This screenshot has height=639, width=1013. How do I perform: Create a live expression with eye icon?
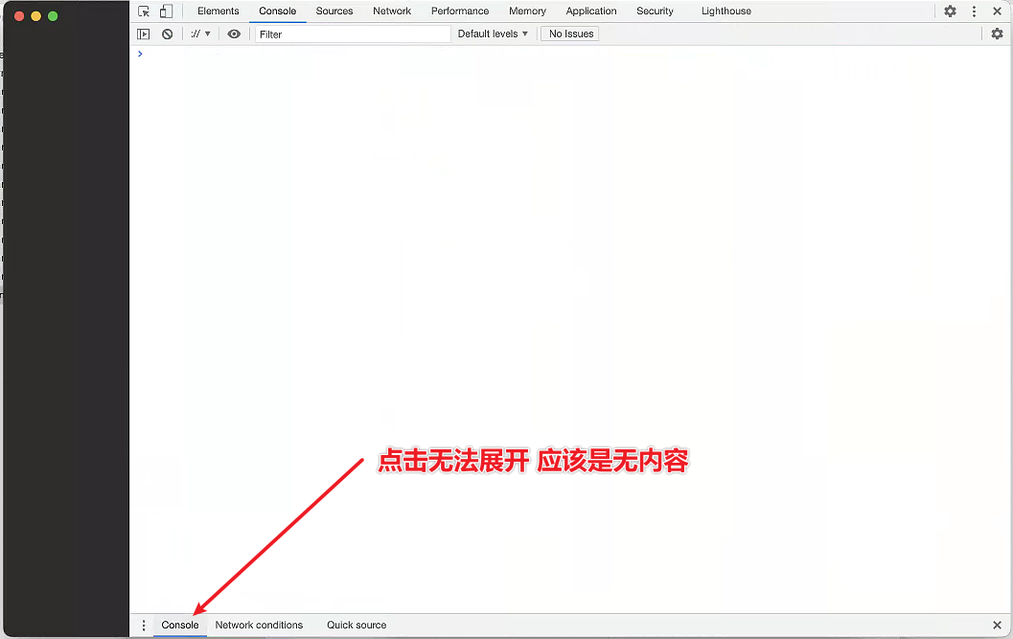[234, 34]
